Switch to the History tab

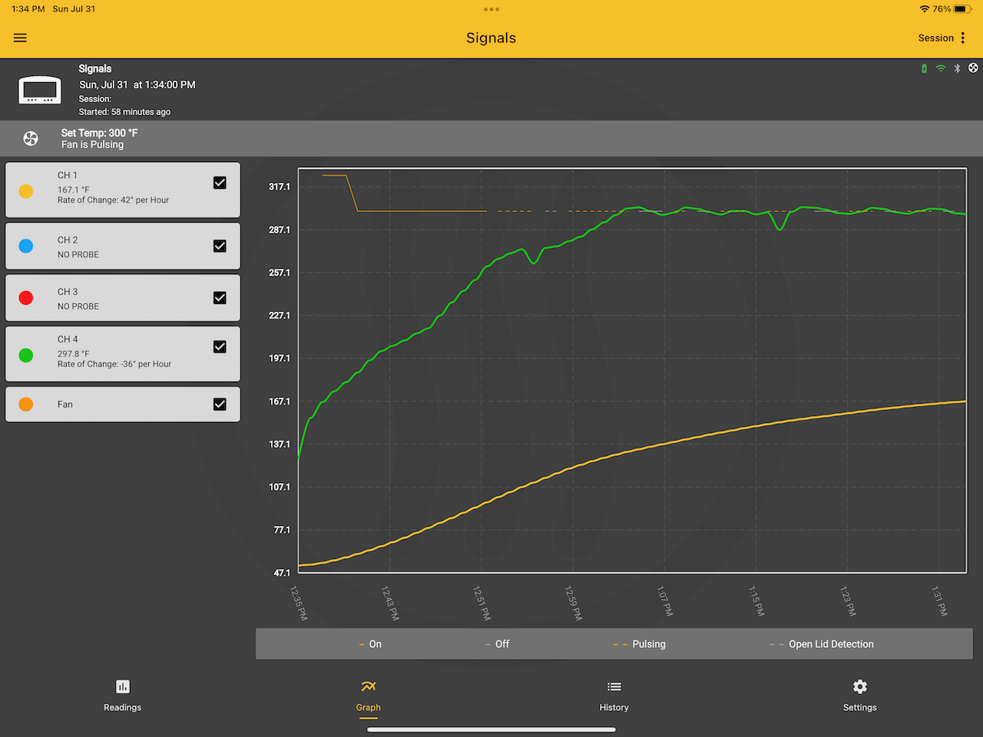(x=614, y=695)
